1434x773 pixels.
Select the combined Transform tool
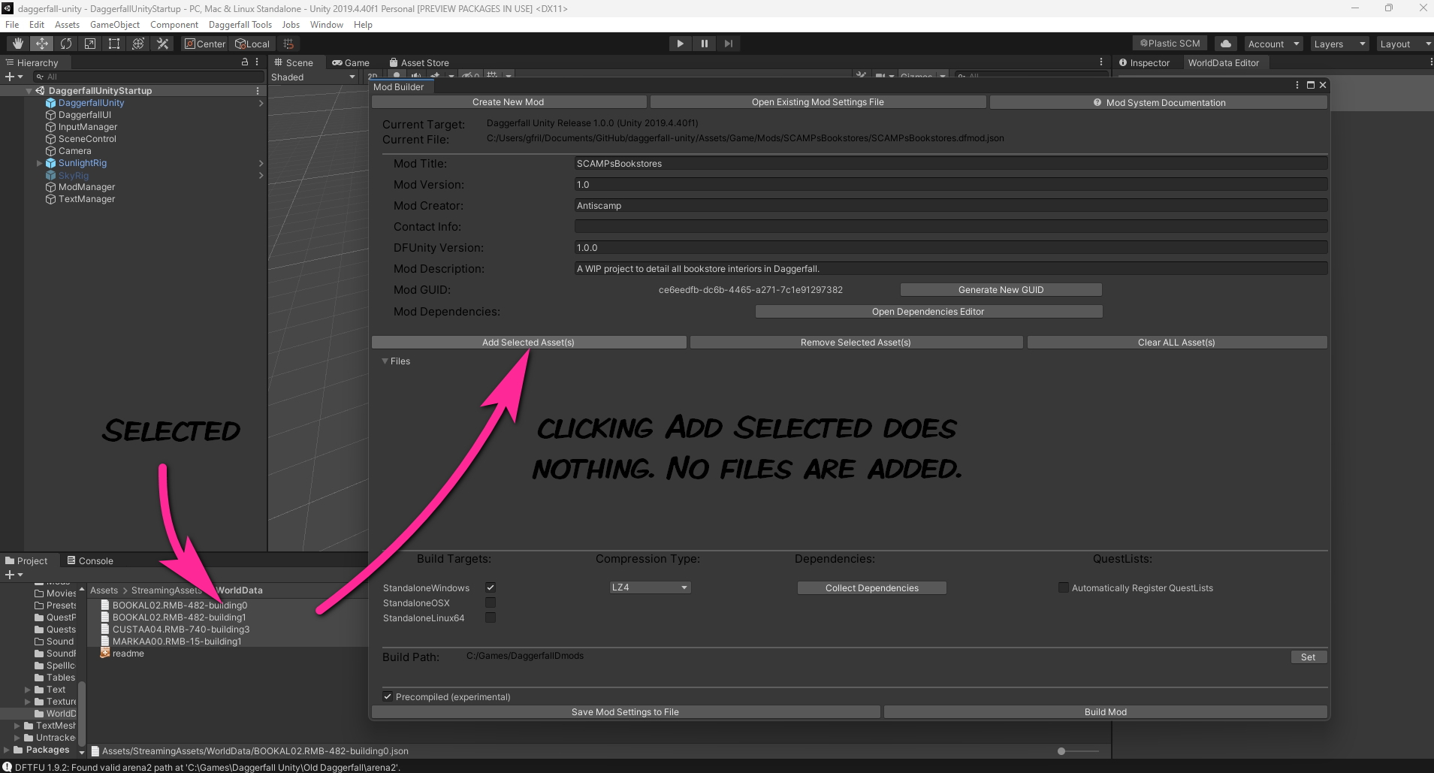click(138, 44)
